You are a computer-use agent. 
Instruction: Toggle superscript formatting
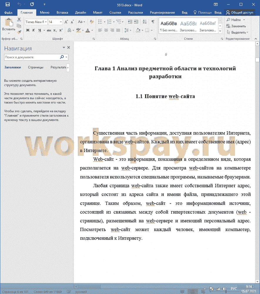(61, 30)
